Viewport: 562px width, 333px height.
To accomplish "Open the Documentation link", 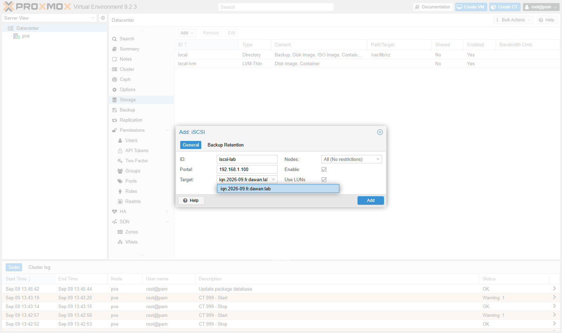I will 433,7.
